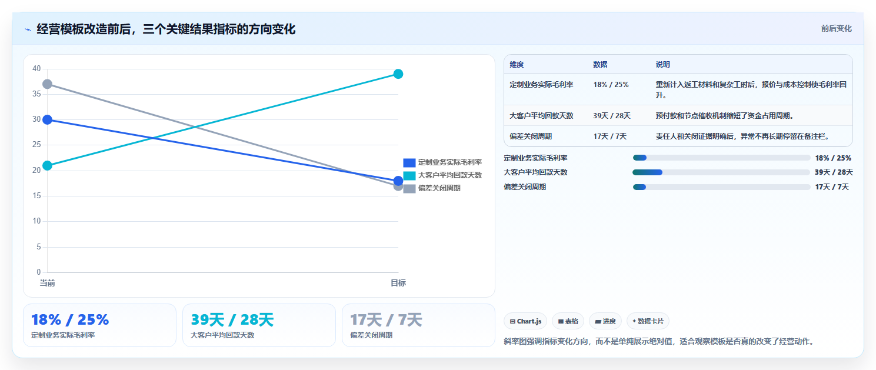Select the 数据卡片 tag
Screen dimensions: 876x370
(648, 321)
